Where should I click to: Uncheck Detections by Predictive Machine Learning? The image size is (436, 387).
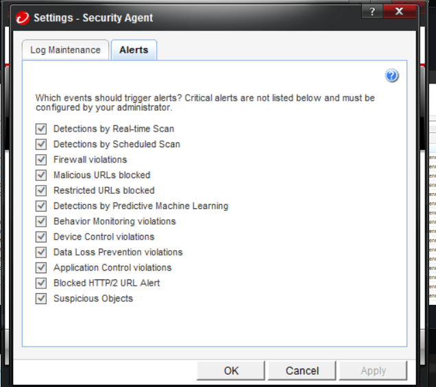coord(42,206)
